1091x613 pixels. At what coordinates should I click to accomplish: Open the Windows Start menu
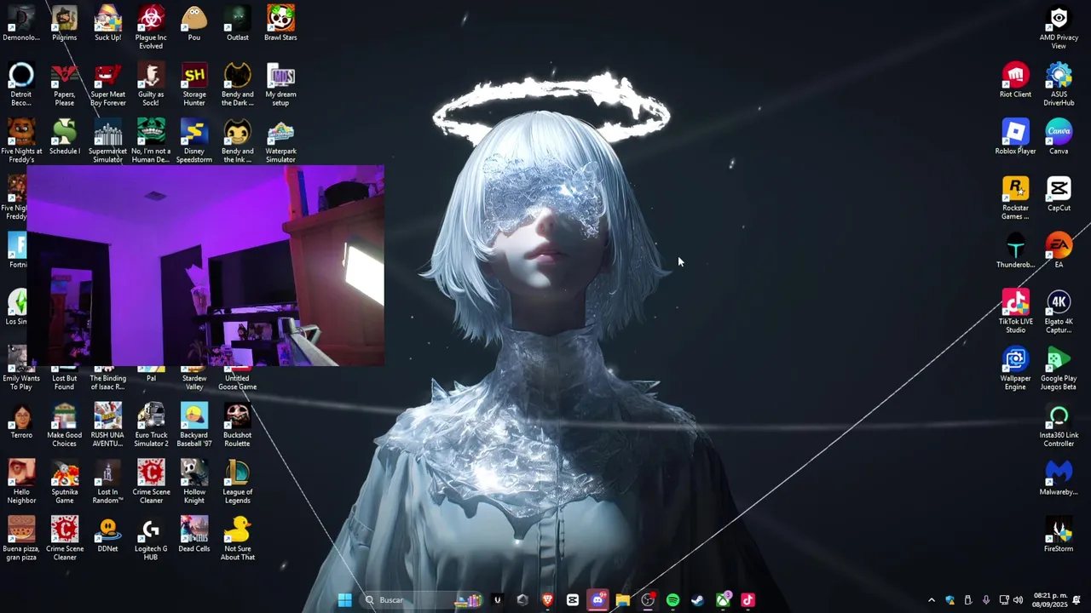click(344, 600)
